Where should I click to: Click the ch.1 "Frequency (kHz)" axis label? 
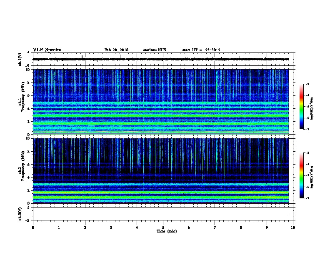pos(23,97)
